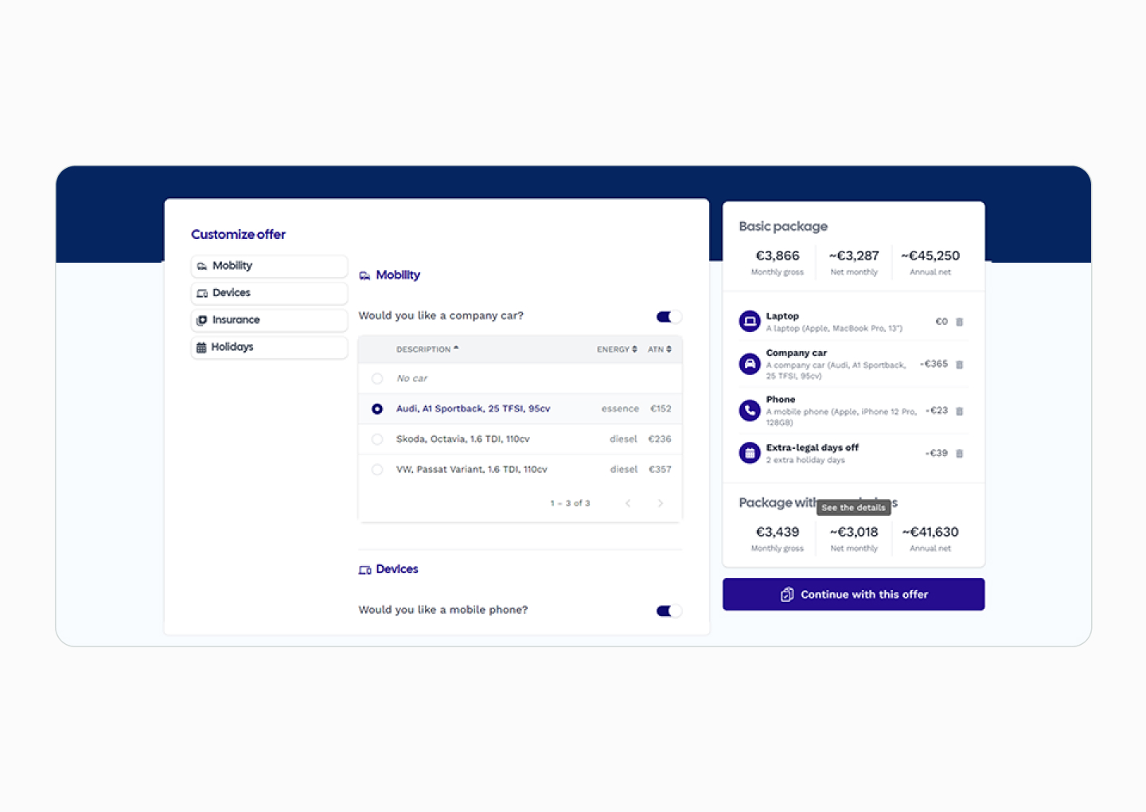
Task: Click the Phone handset circle icon
Action: [x=750, y=411]
